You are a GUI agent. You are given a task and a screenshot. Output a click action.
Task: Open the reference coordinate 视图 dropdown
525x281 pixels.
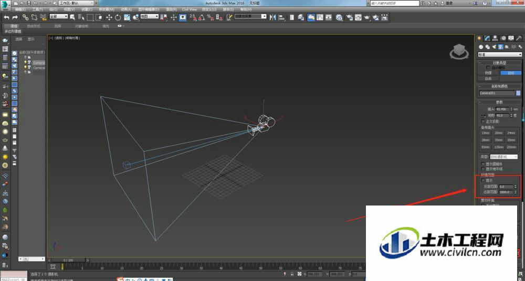coord(149,16)
